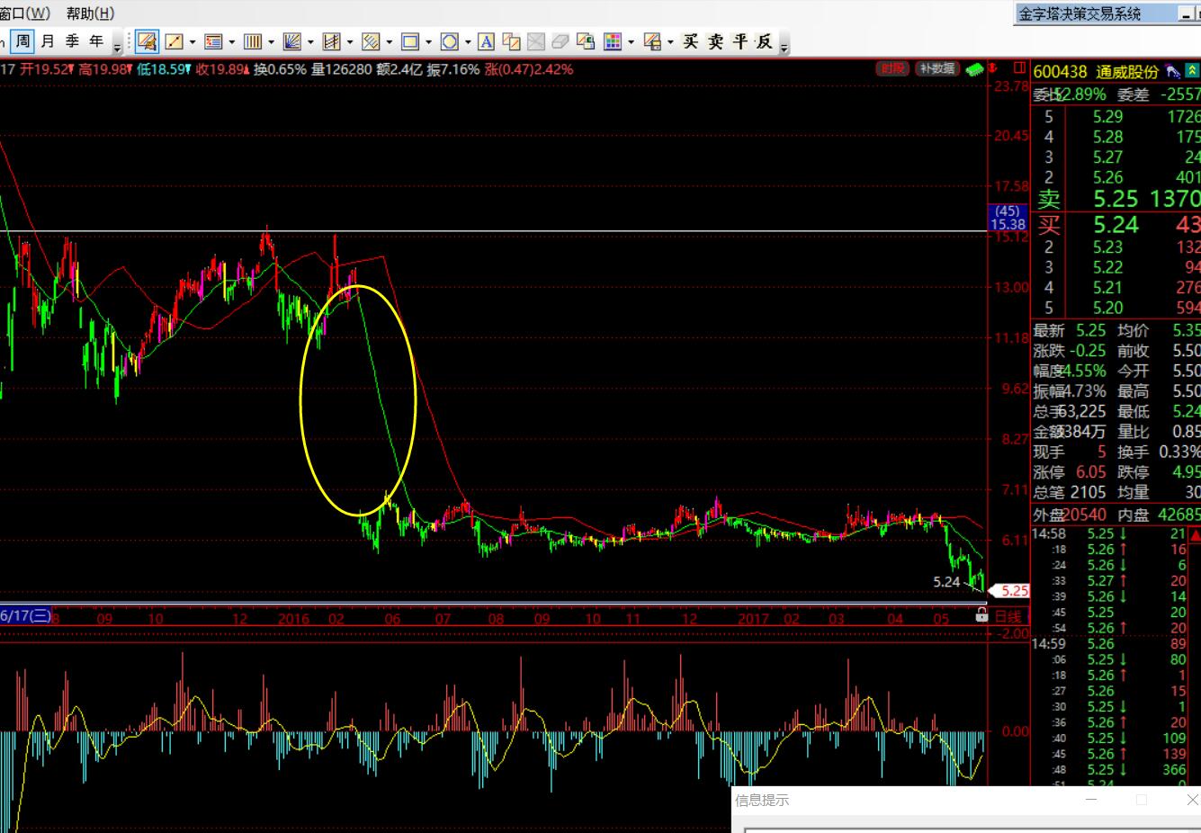Switch chart period to monthly (月)
Image resolution: width=1201 pixels, height=833 pixels.
48,41
